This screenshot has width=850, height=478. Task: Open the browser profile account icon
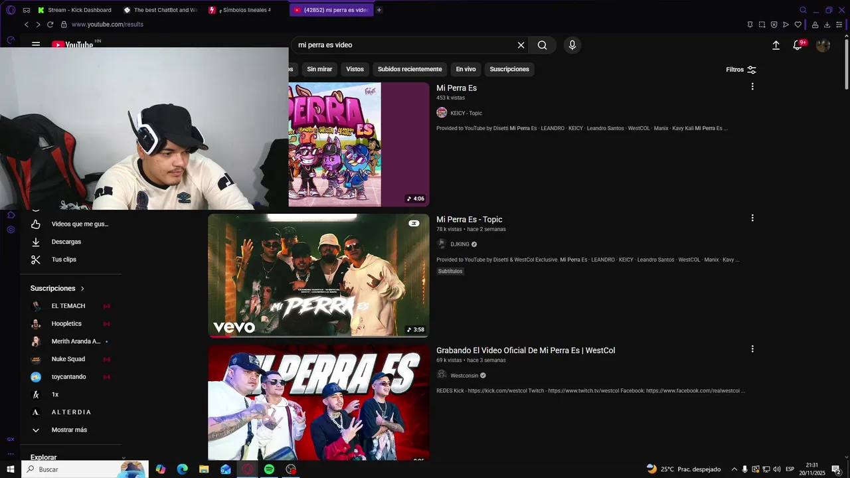click(x=815, y=25)
